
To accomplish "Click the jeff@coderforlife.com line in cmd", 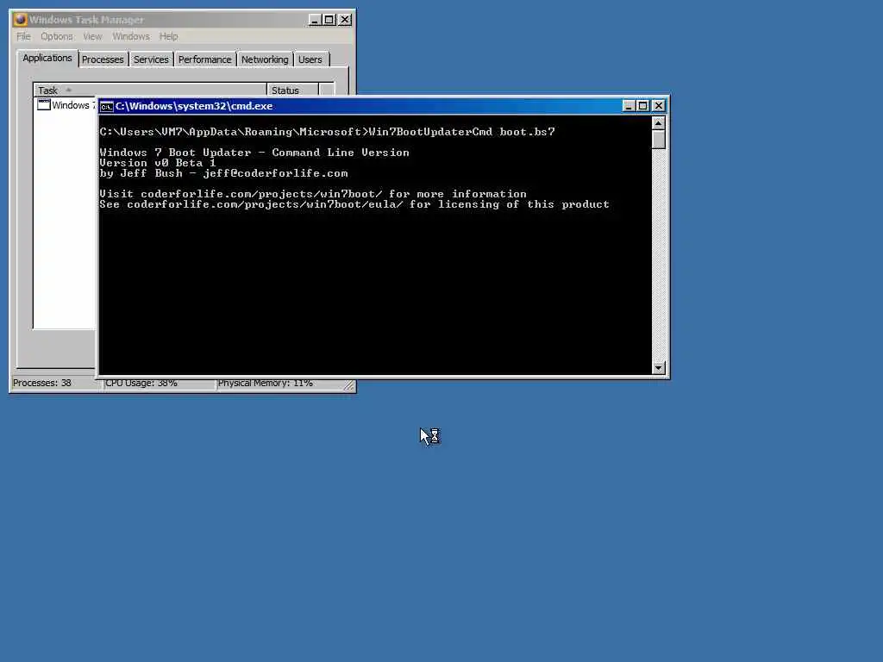I will (x=223, y=173).
